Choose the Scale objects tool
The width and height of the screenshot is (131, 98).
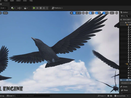[x=80, y=13]
